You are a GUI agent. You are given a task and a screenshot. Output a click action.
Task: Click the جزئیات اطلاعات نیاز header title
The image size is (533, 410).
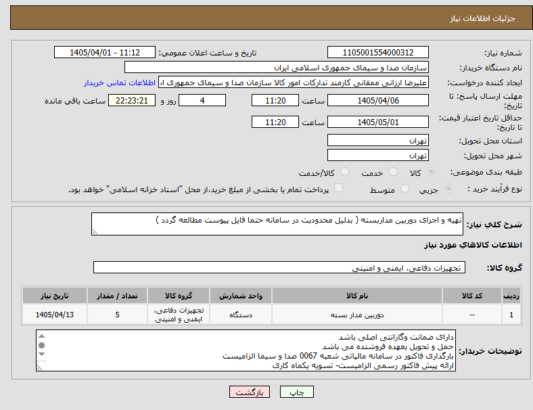483,18
